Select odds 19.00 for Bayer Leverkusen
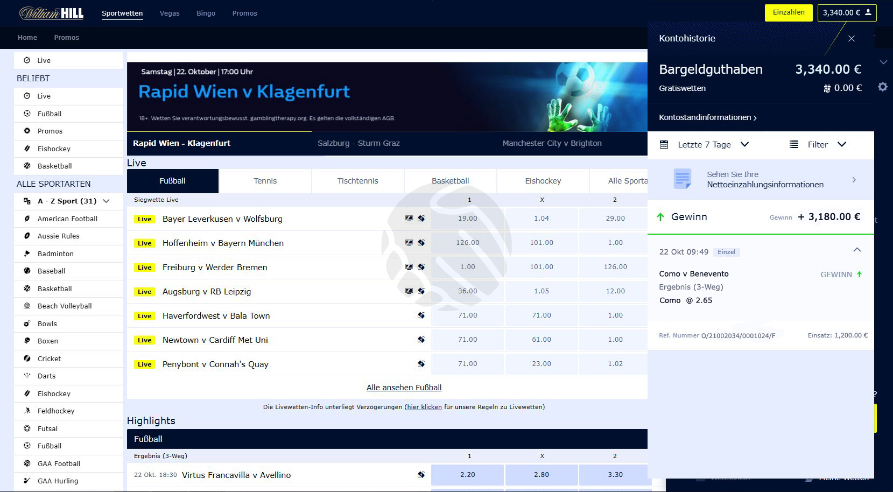This screenshot has width=893, height=492. [x=468, y=219]
